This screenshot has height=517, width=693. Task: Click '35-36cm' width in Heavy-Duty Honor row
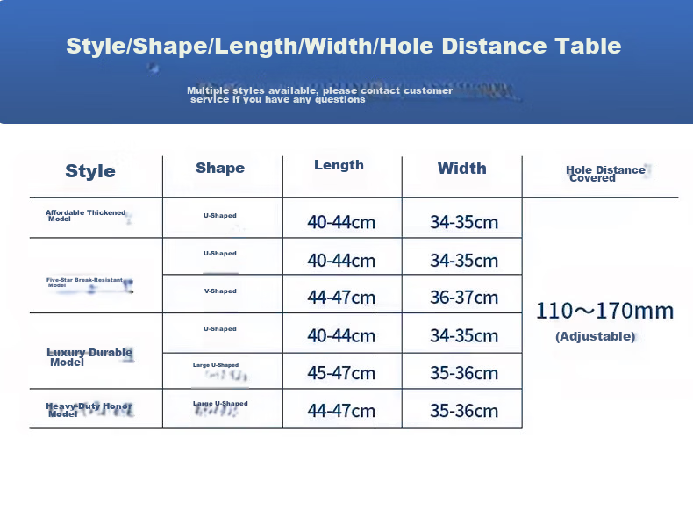[x=464, y=411]
